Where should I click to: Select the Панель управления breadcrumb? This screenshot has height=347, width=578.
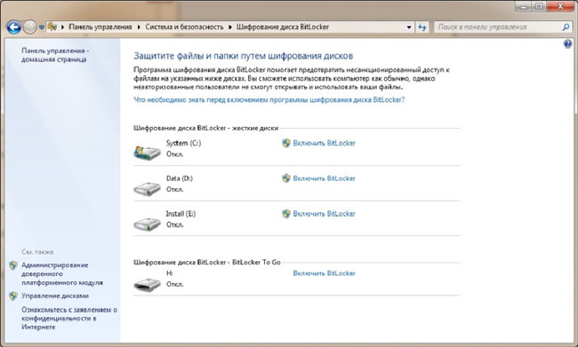[x=100, y=27]
